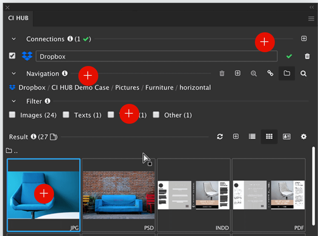Screen dimensions: 318x236
Task: Select the INDD document thumbnail
Action: [x=194, y=195]
